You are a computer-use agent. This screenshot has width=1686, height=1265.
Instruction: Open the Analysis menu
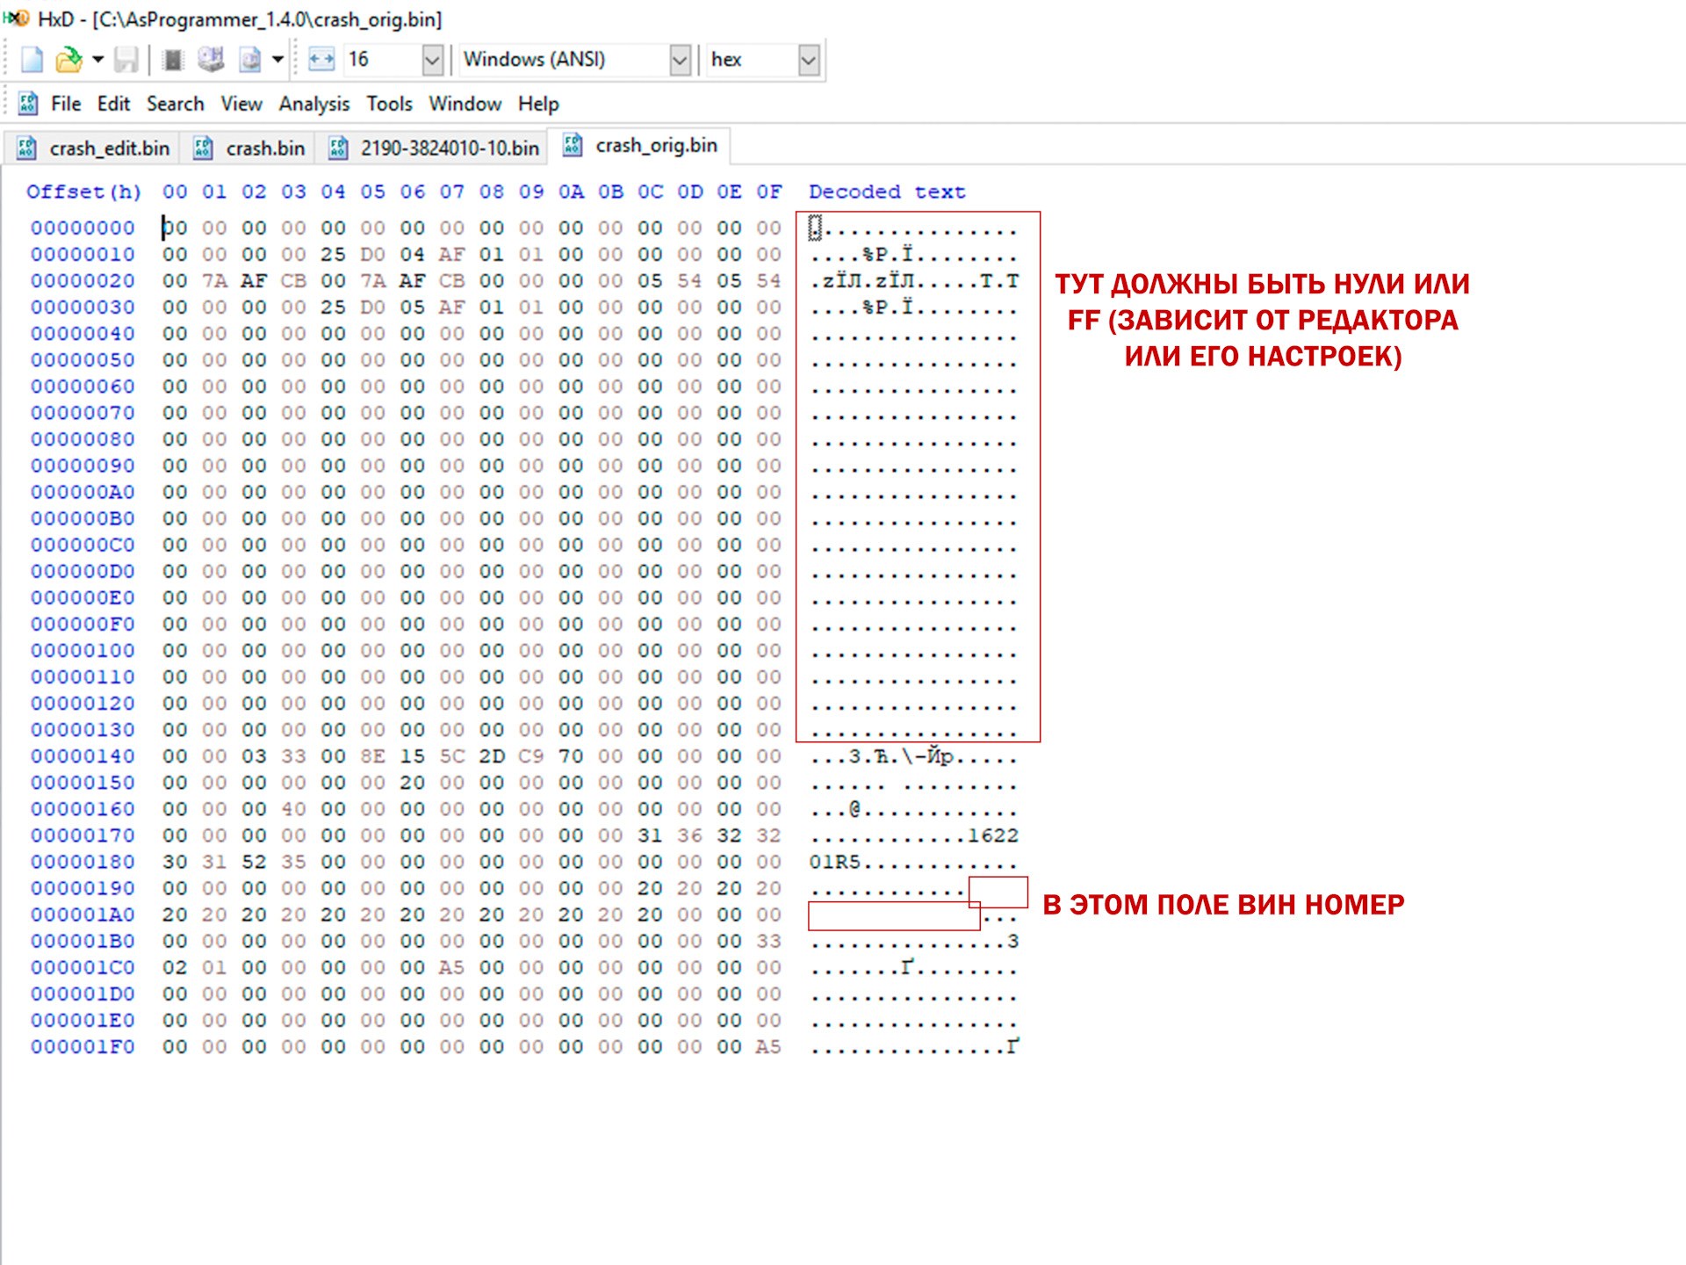pos(313,104)
